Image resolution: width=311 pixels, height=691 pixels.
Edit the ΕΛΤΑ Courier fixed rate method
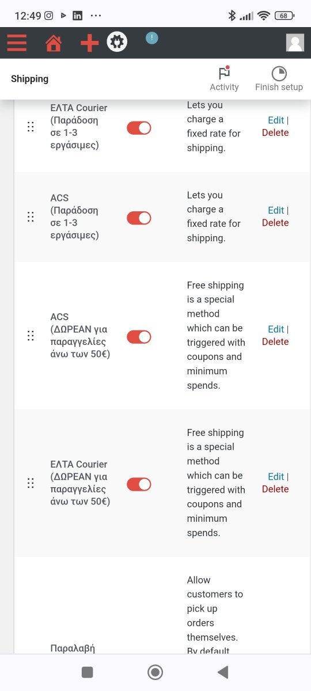pos(276,120)
